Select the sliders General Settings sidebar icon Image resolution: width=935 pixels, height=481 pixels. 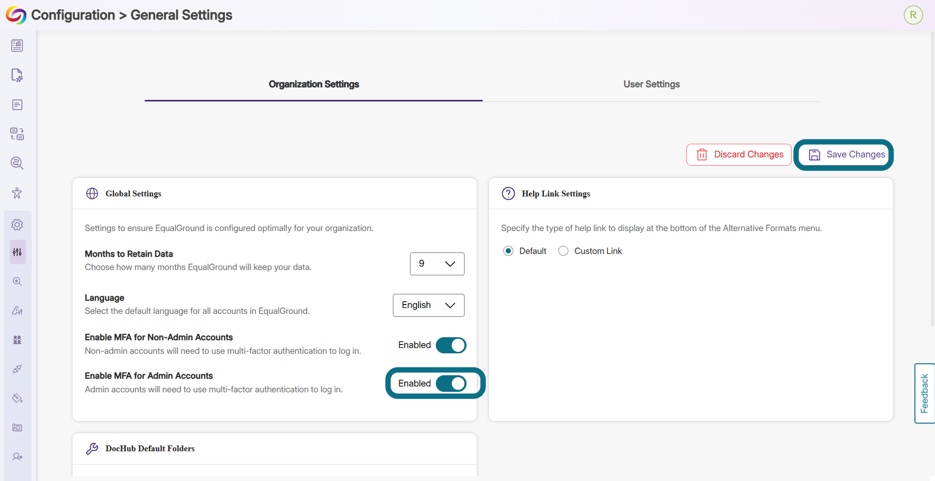click(18, 252)
